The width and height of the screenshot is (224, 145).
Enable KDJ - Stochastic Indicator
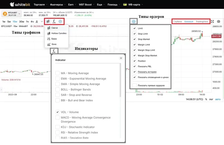(x=57, y=127)
